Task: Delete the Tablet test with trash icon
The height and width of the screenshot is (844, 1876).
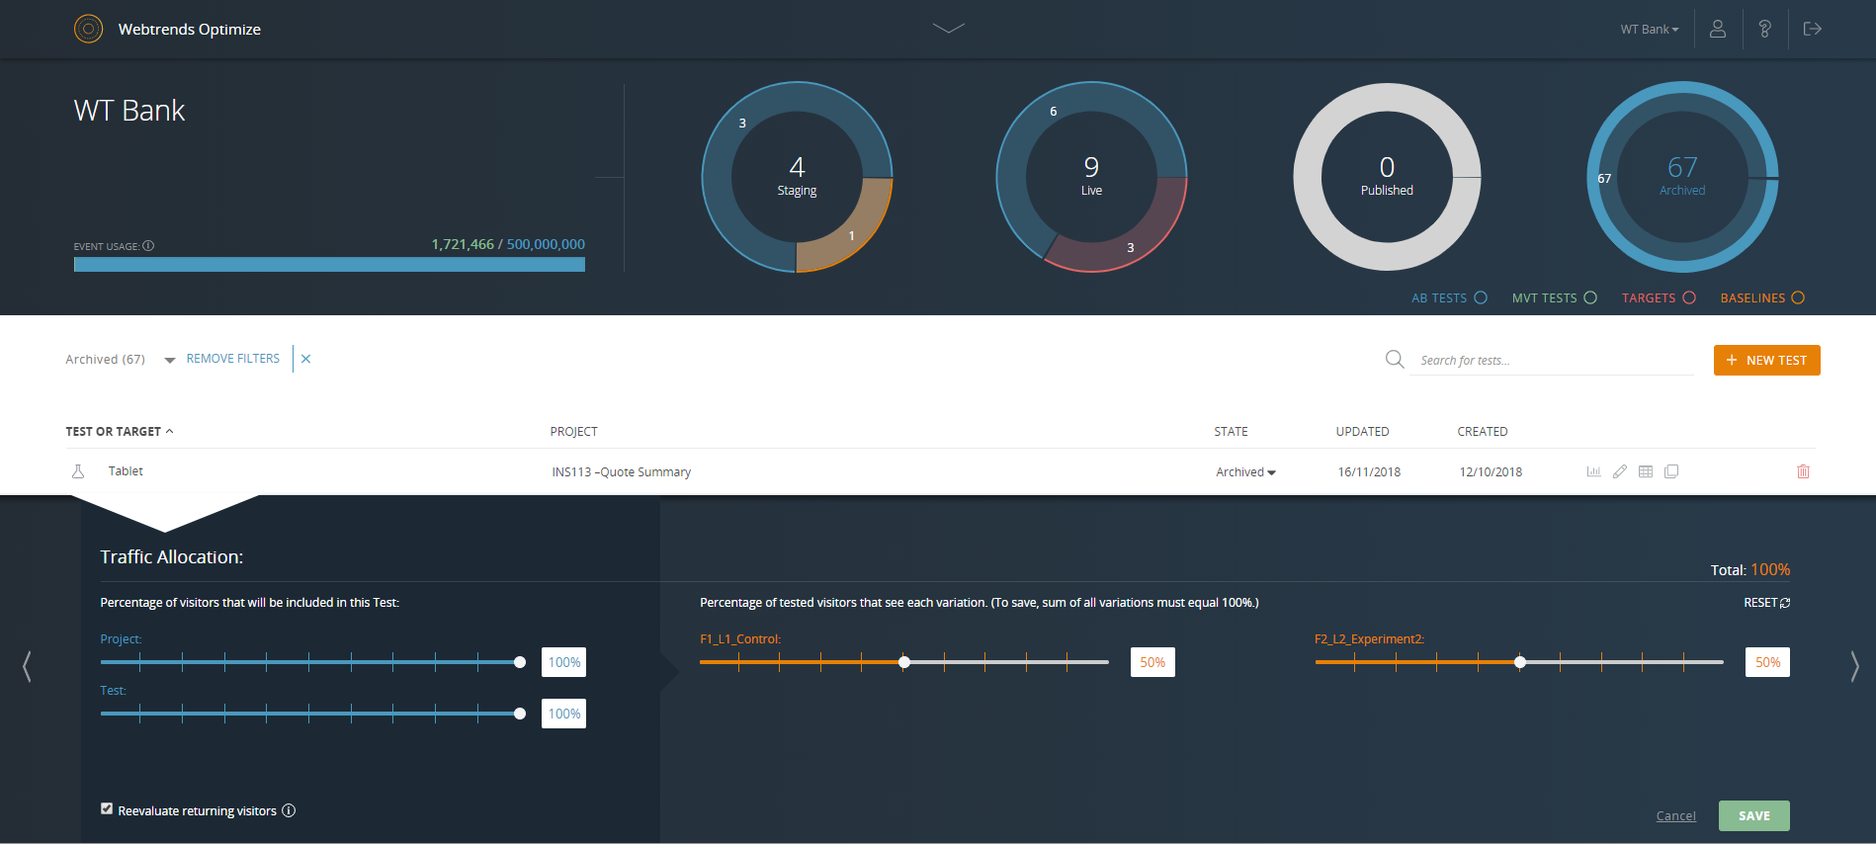Action: tap(1803, 471)
